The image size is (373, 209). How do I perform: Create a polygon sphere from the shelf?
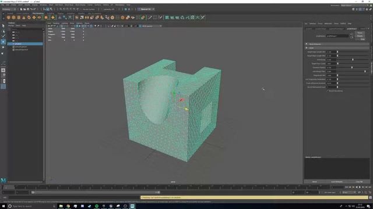[9, 17]
